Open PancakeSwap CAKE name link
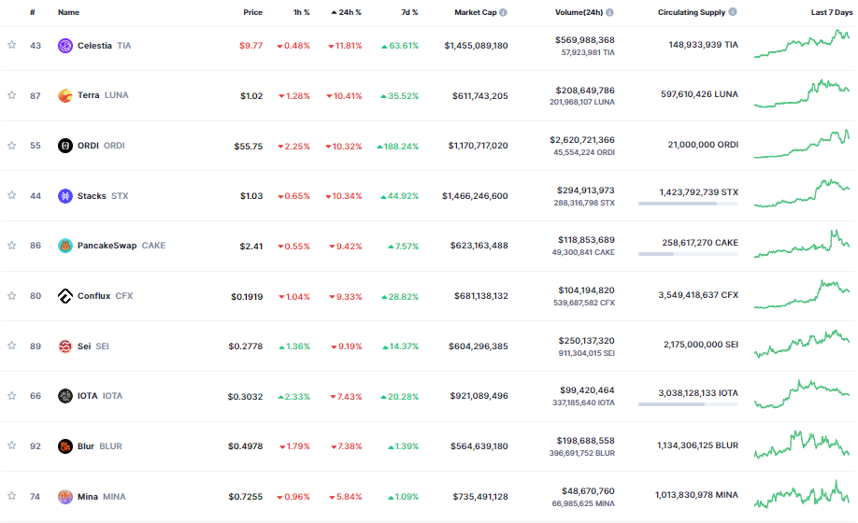 (x=121, y=246)
